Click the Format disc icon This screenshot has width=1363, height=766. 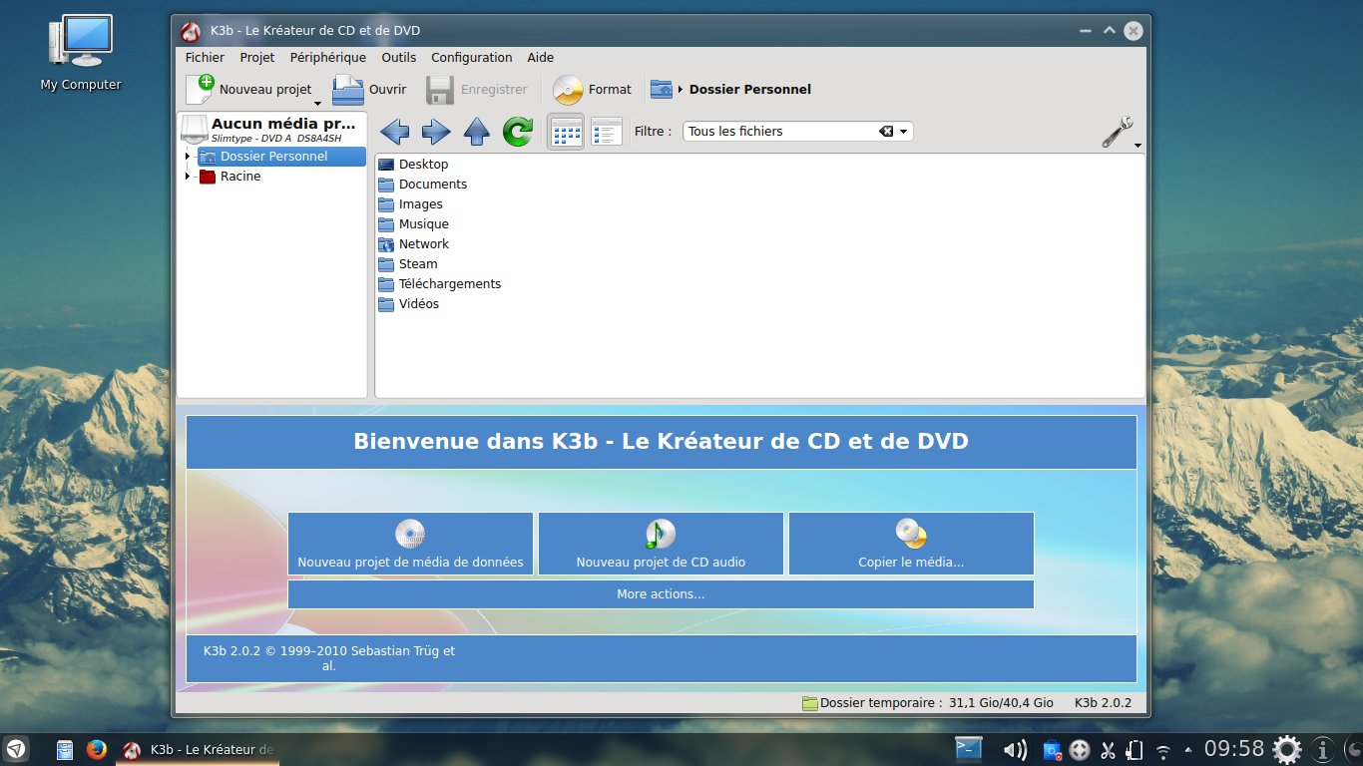click(568, 90)
